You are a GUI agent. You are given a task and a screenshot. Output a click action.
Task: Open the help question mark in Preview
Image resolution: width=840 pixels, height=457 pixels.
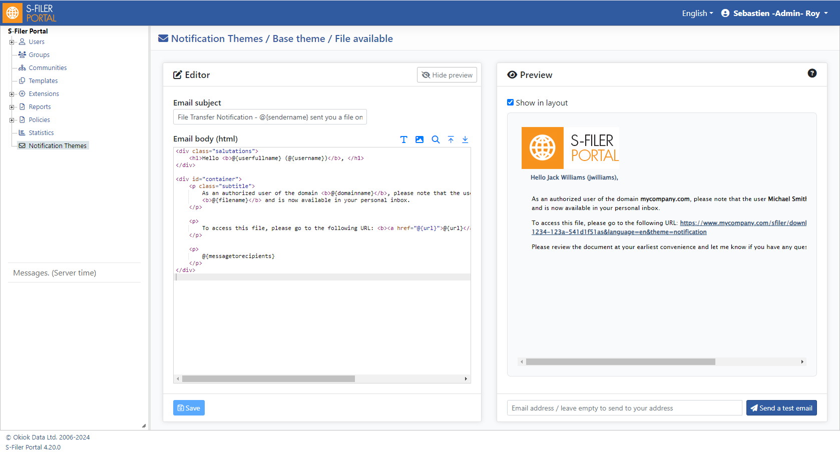[812, 73]
